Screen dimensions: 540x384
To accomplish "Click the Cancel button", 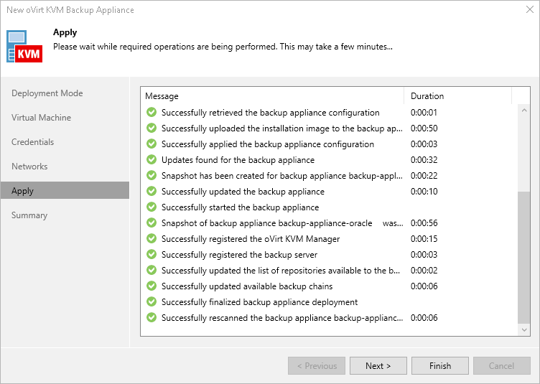I will pos(501,366).
